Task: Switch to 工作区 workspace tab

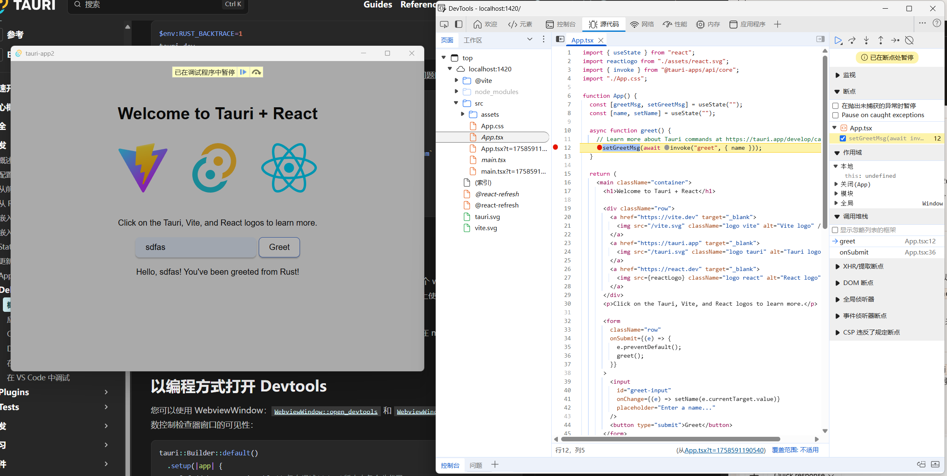Action: [473, 40]
